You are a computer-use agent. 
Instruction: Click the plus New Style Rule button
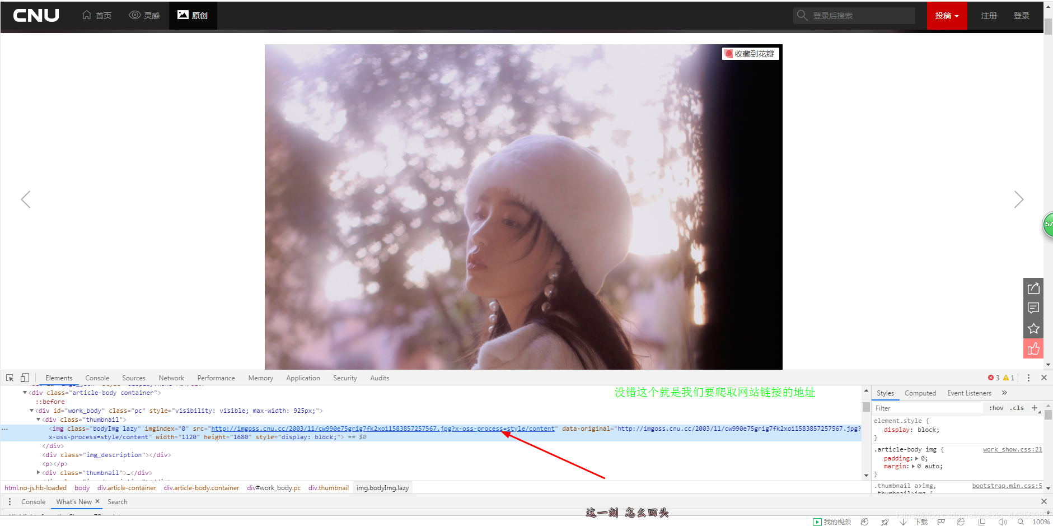(x=1035, y=408)
